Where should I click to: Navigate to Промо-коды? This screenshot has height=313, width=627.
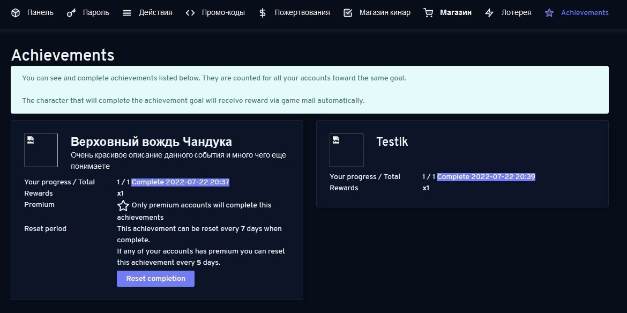[223, 12]
